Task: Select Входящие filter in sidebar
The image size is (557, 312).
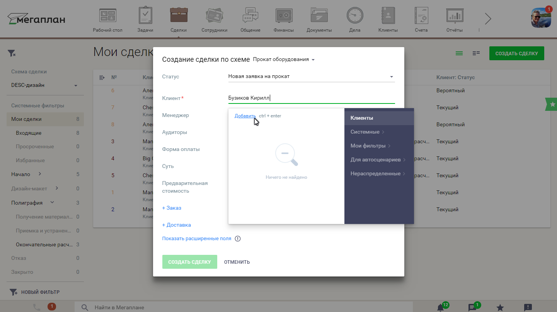Action: (x=29, y=133)
